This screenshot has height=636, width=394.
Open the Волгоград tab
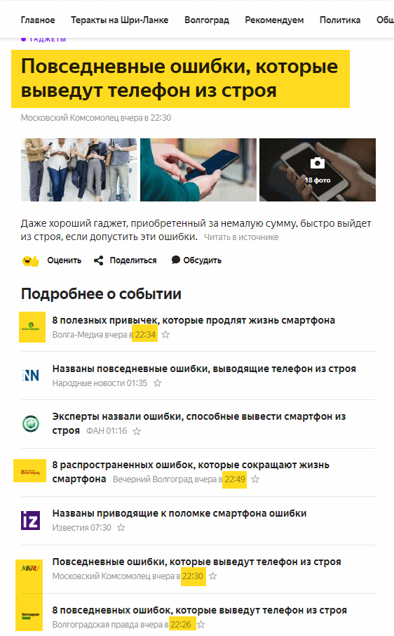click(x=207, y=20)
